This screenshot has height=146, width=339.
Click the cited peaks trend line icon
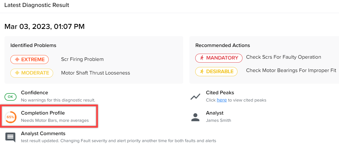(x=195, y=96)
